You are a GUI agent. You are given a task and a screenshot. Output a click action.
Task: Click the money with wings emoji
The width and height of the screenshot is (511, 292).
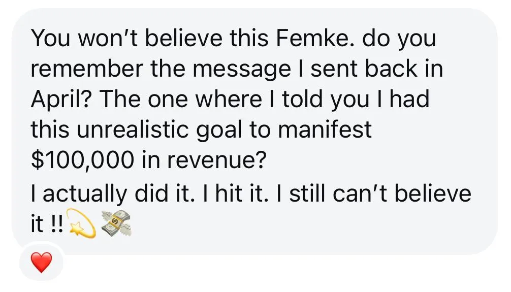116,223
